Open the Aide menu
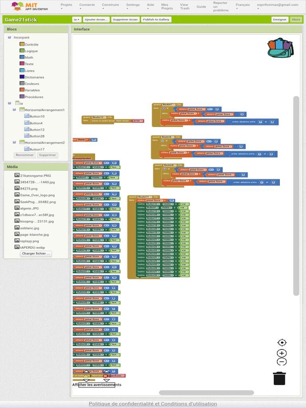This screenshot has width=306, height=408. click(x=150, y=6)
